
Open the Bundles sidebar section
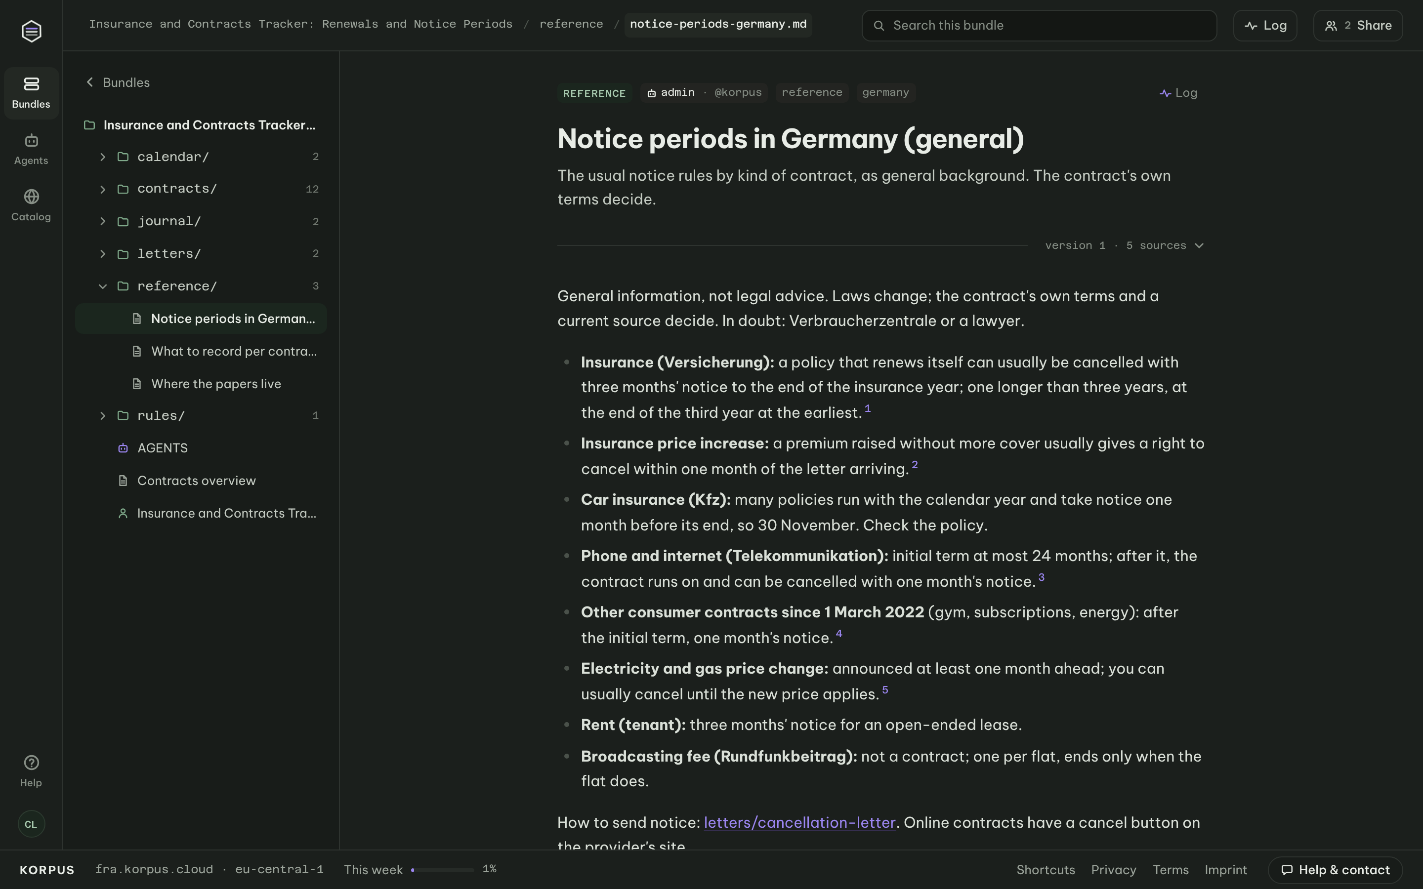click(x=31, y=93)
